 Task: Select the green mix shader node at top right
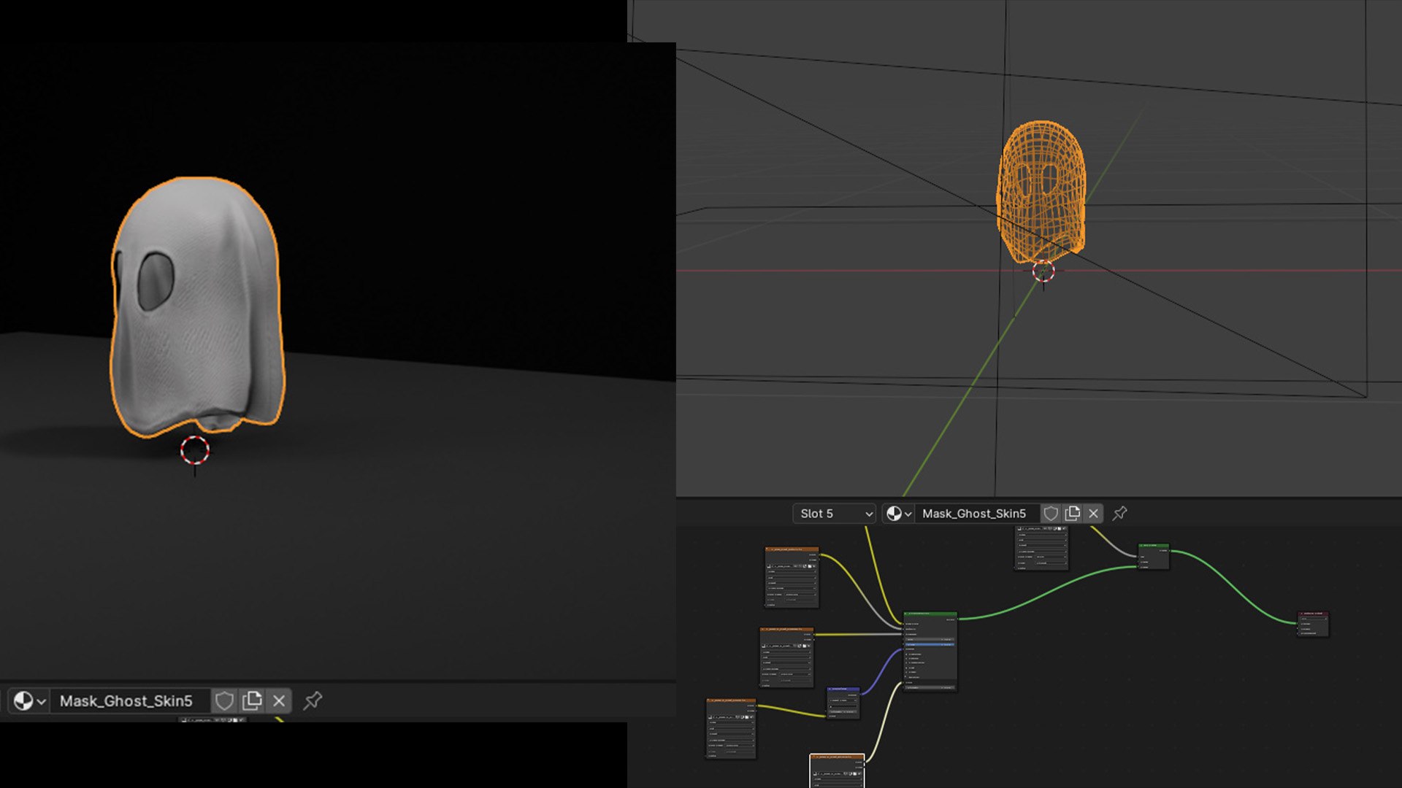(x=1153, y=546)
